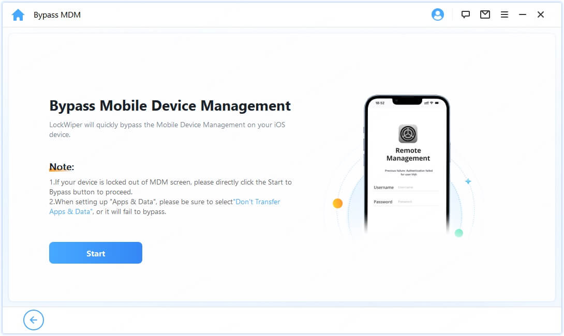Open the user account profile icon
The width and height of the screenshot is (564, 336).
coord(437,14)
